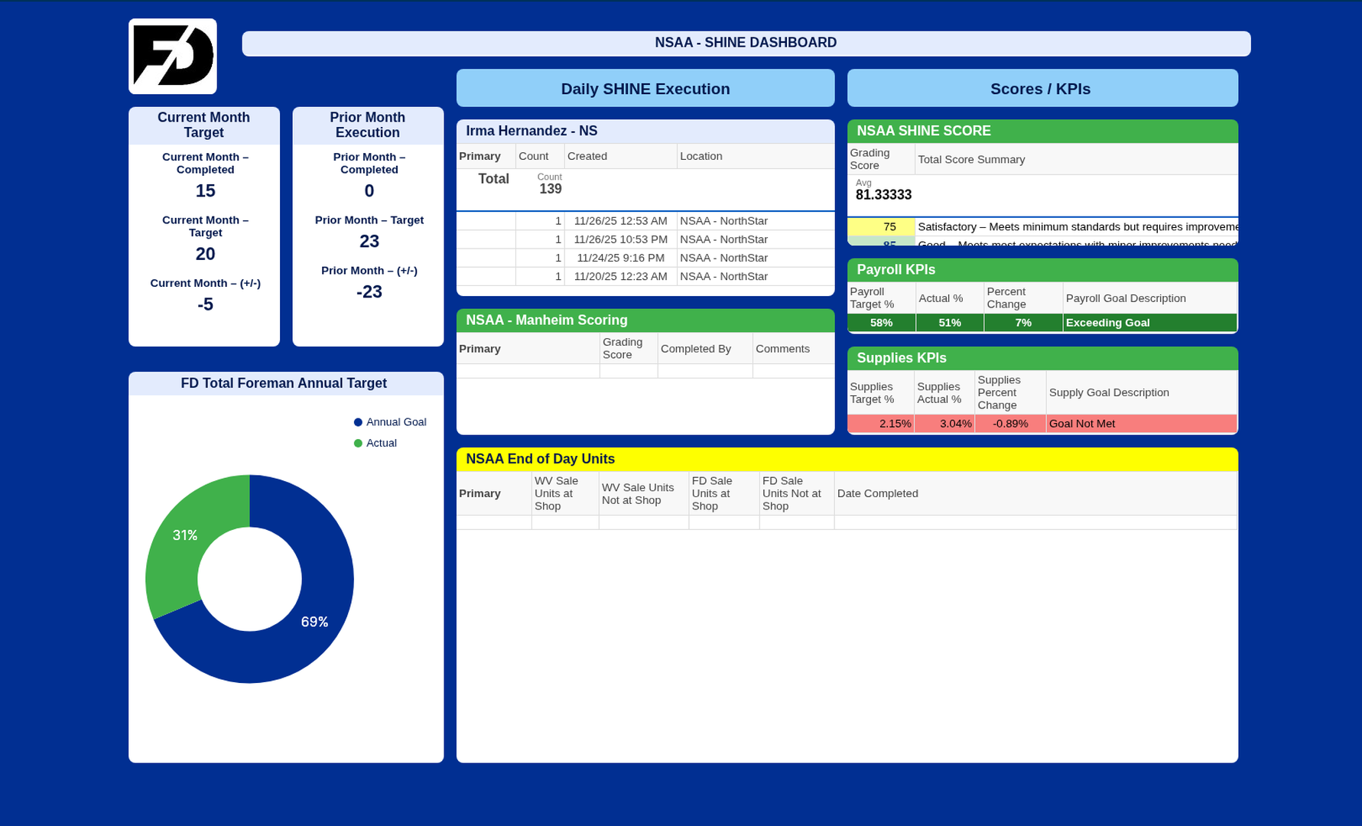Open the Scores / KPIs section header
Viewport: 1362px width, 826px height.
[x=1042, y=89]
